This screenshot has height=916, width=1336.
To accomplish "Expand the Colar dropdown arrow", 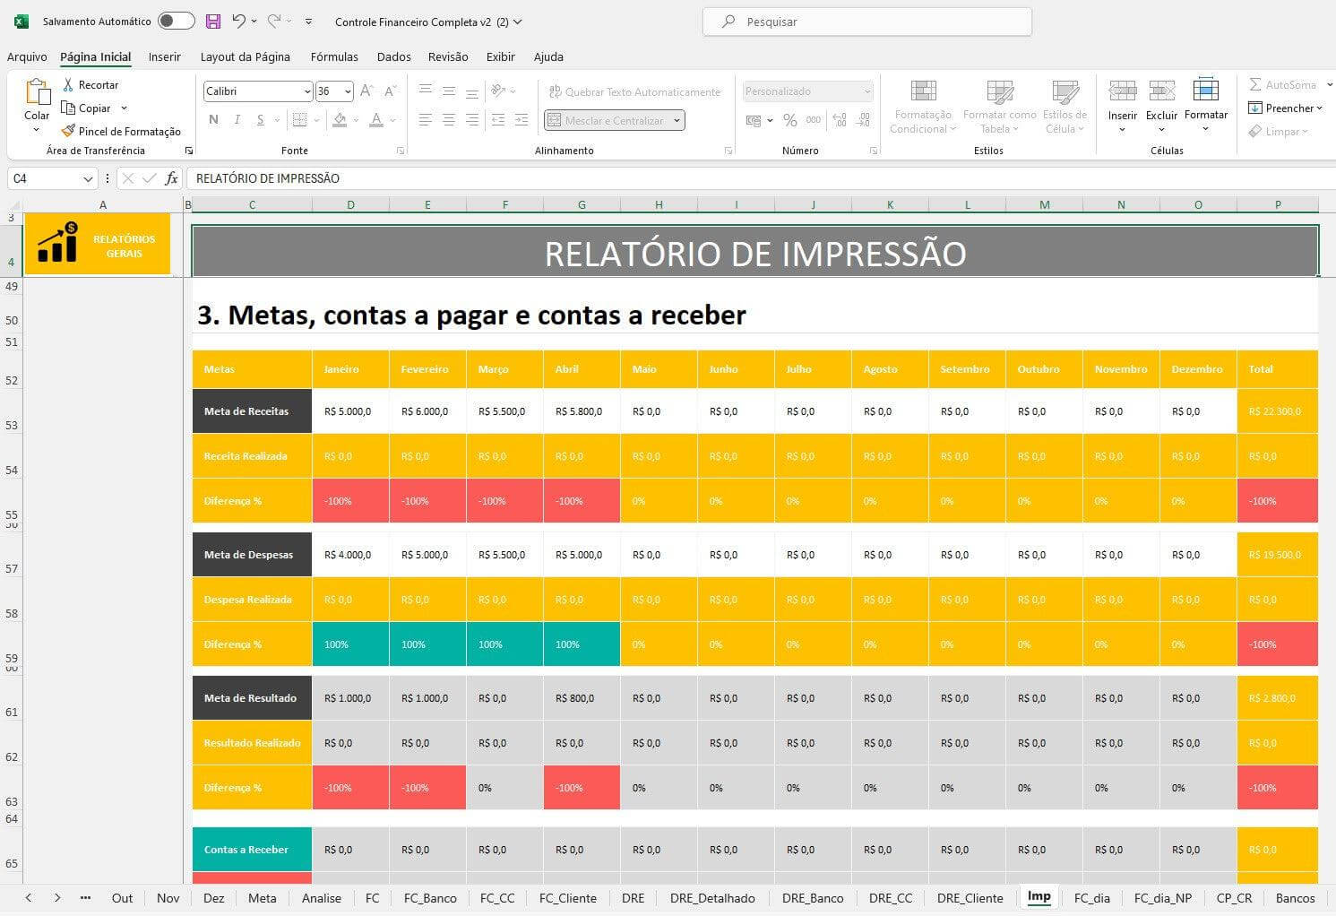I will click(37, 128).
